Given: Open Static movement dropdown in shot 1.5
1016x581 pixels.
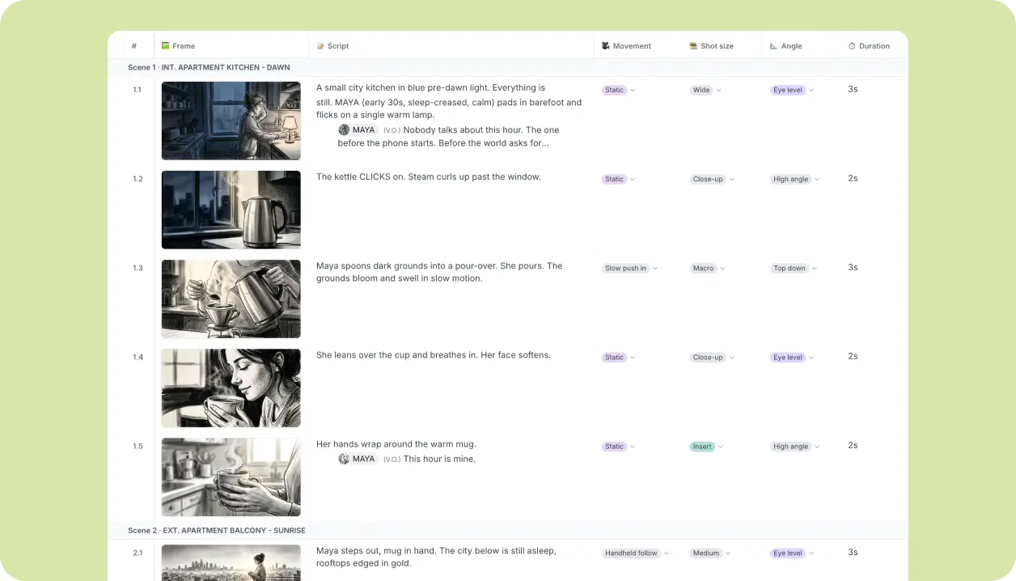Looking at the screenshot, I should click(619, 446).
